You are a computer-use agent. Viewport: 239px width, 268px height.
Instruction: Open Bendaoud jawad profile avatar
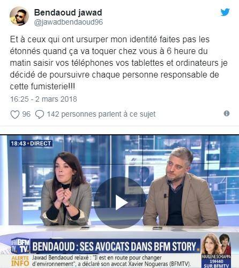(x=19, y=16)
